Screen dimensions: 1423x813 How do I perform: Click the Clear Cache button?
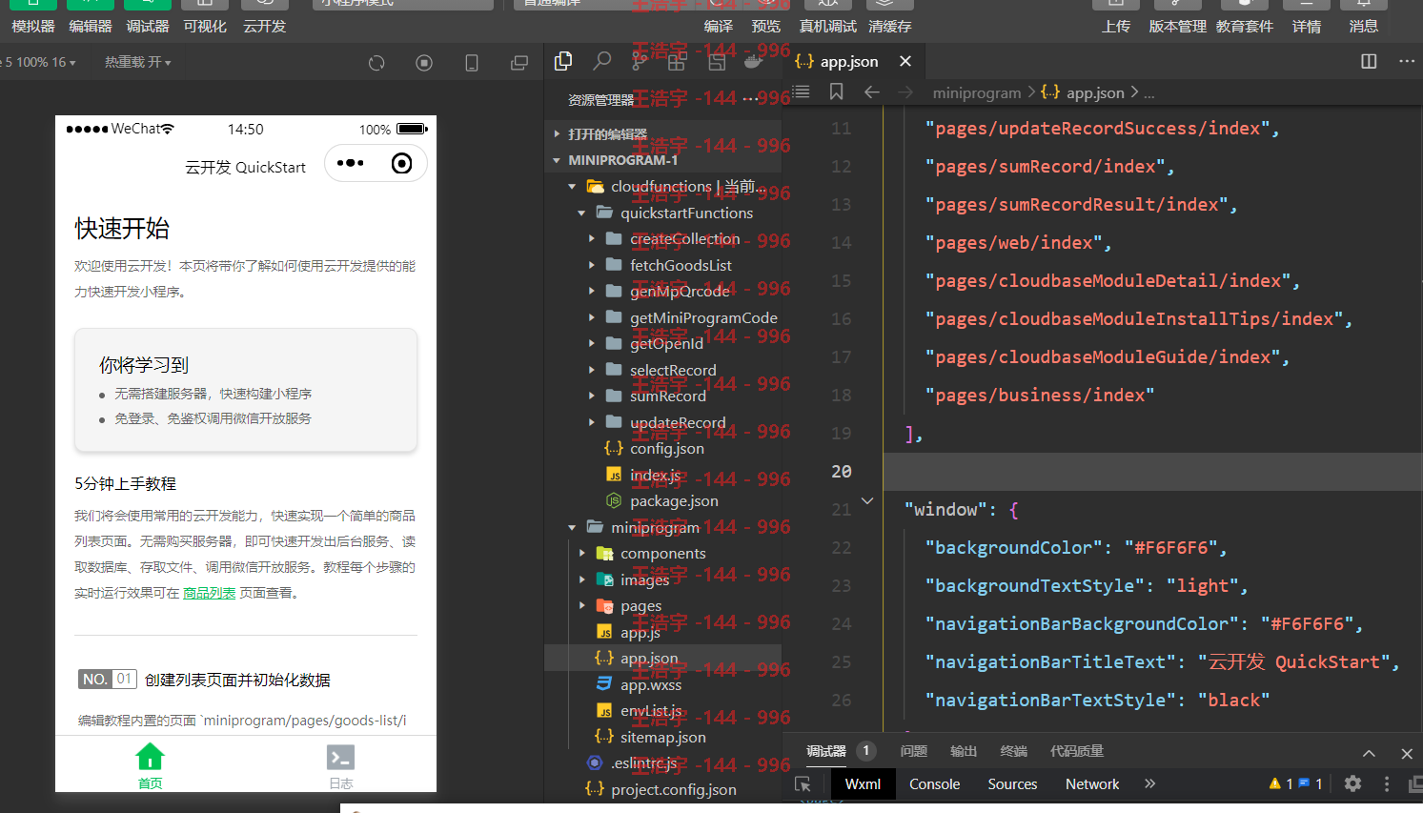(890, 26)
